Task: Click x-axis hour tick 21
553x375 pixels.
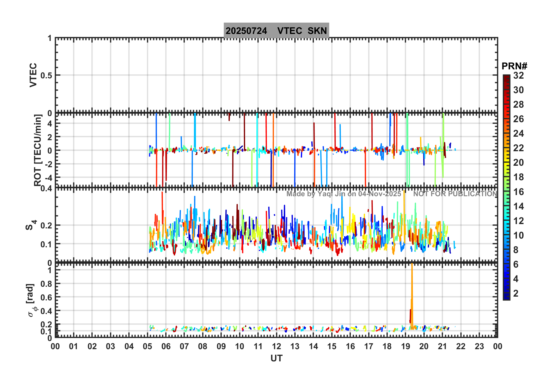Action: (x=443, y=346)
